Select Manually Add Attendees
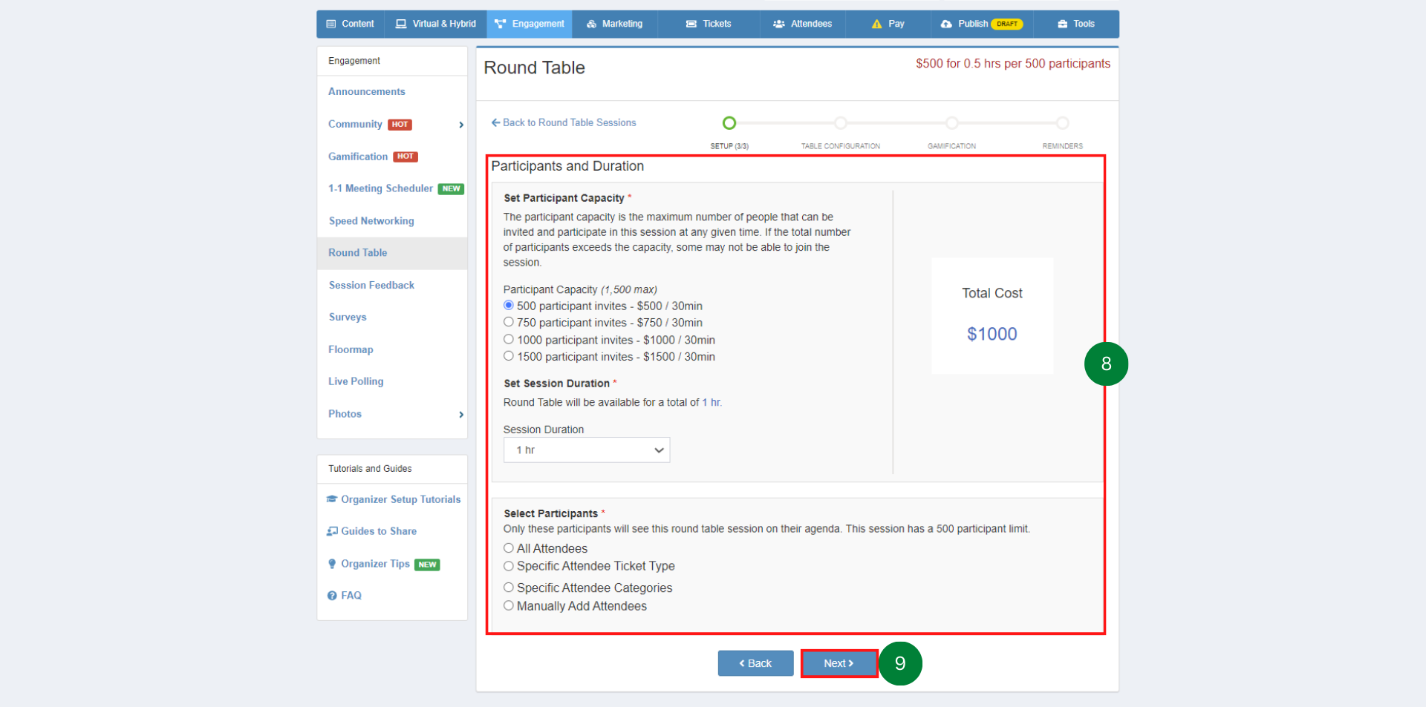The height and width of the screenshot is (707, 1426). [508, 605]
